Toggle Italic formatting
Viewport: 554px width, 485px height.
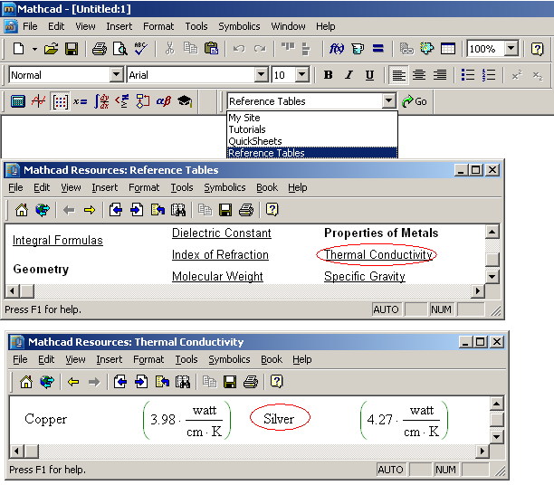point(349,75)
